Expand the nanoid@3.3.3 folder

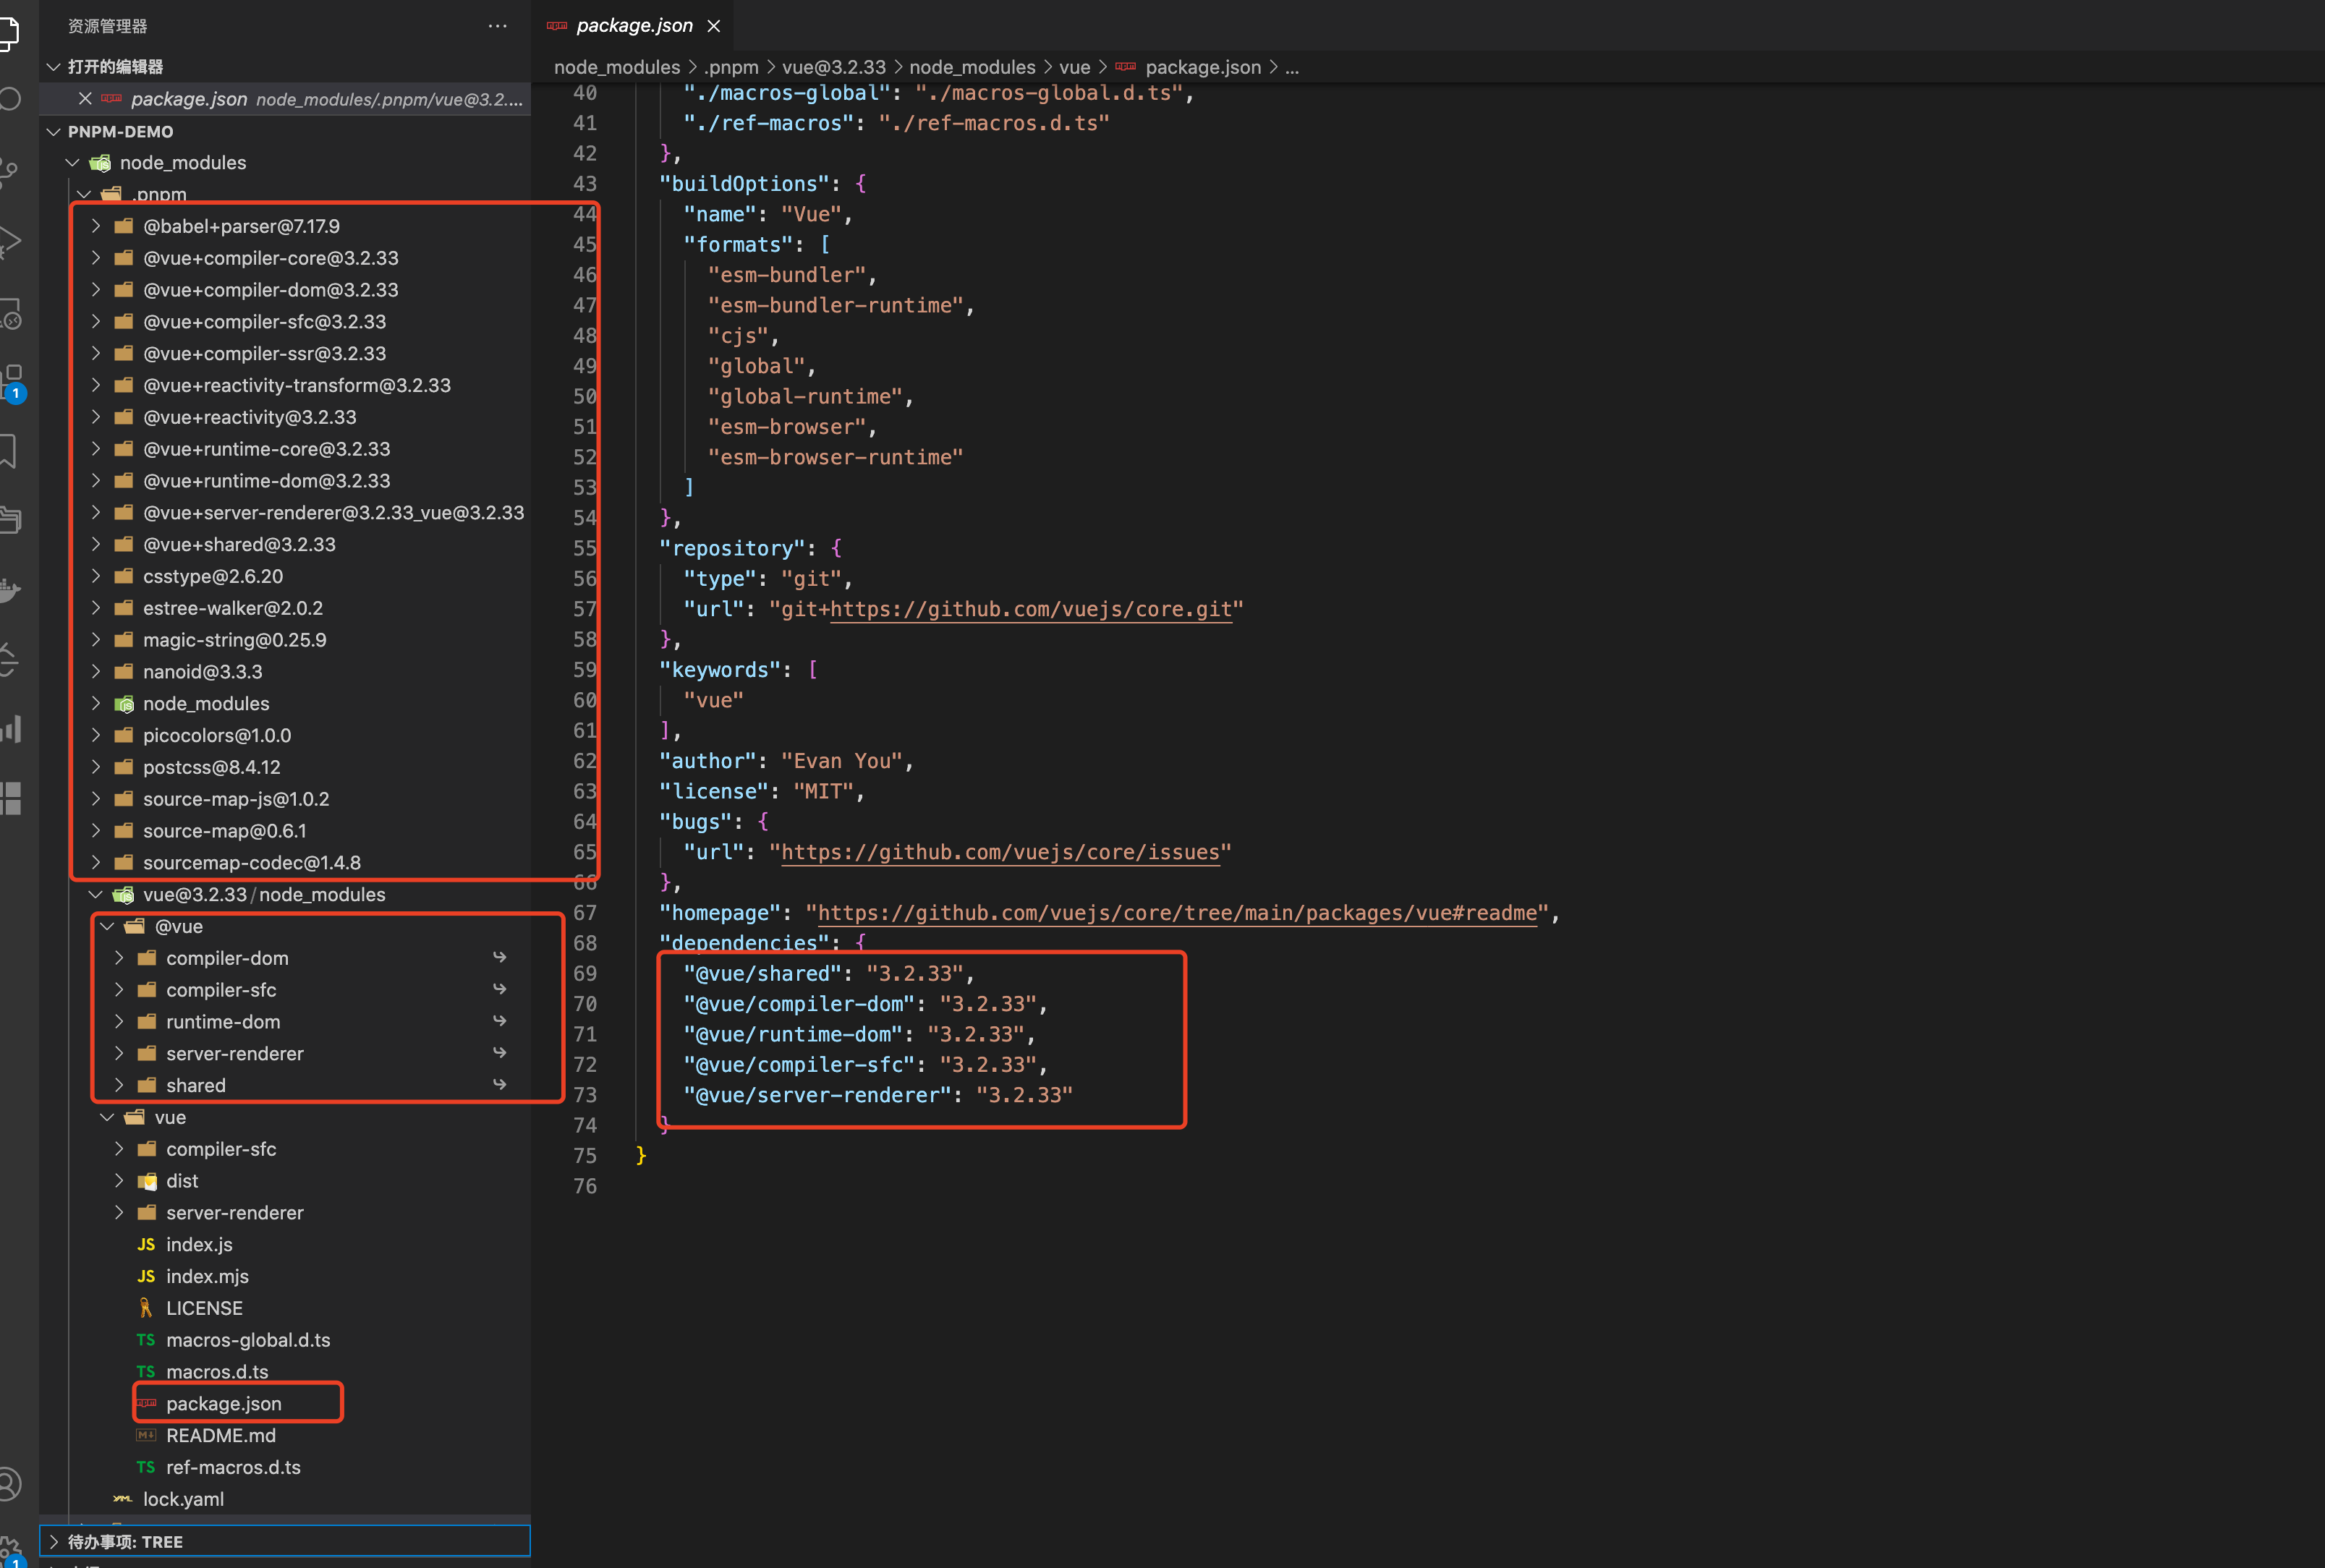coord(96,671)
